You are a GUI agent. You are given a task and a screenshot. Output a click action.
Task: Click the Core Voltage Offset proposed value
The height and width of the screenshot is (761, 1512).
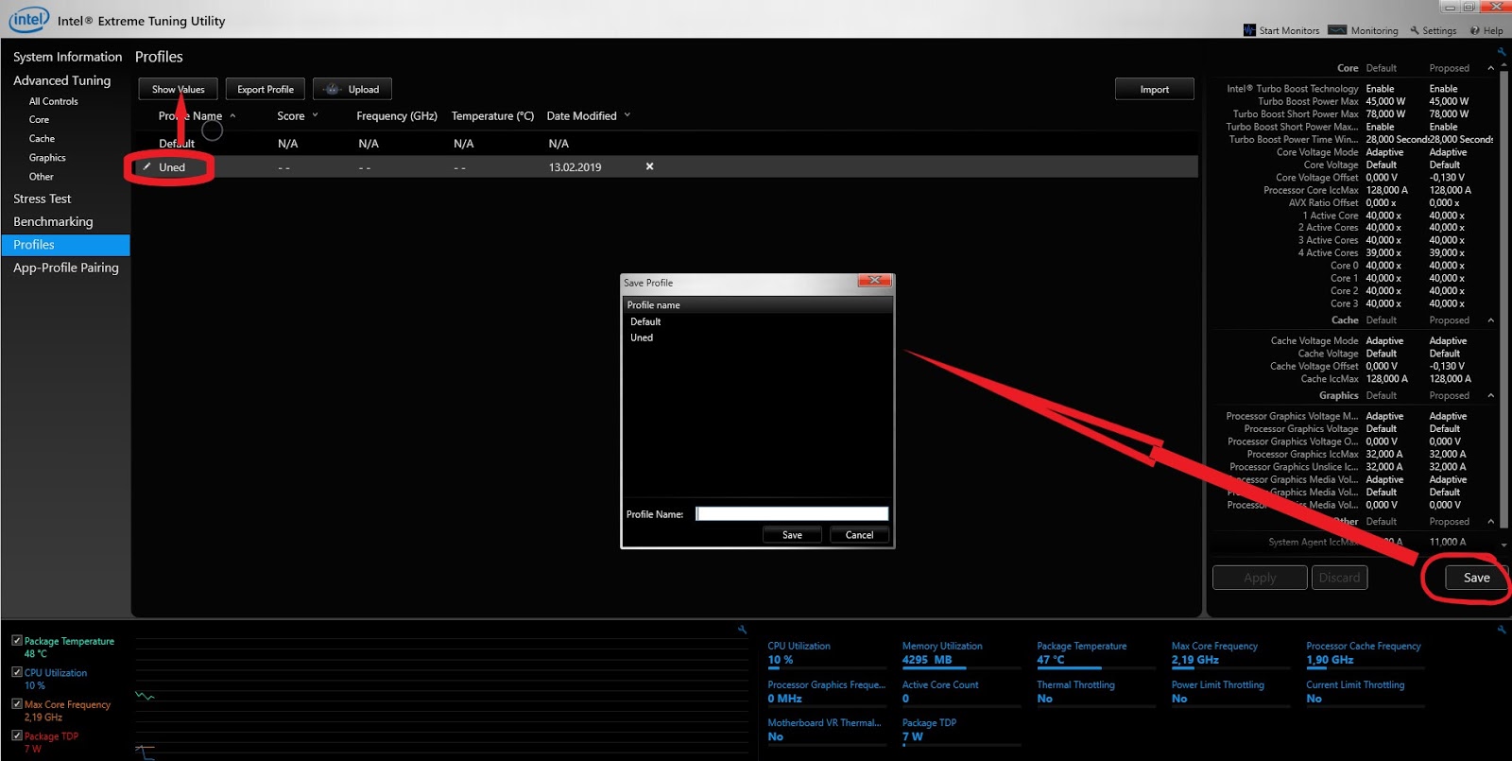[1447, 178]
